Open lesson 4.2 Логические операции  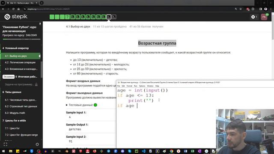21,62
